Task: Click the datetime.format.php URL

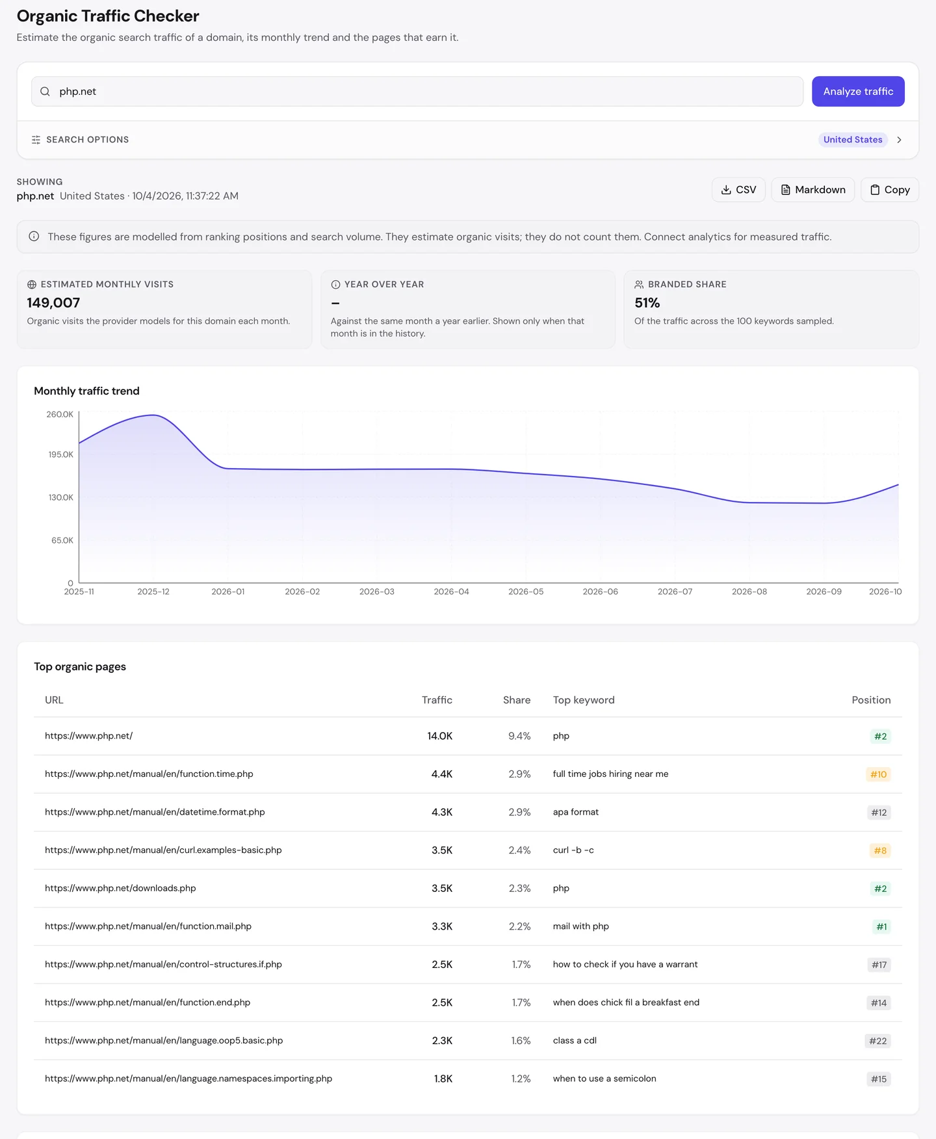Action: (x=155, y=812)
